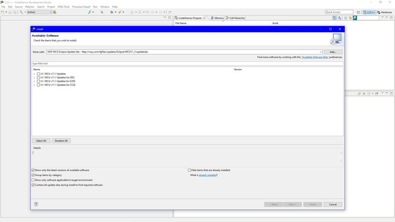395x222 pixels.
Task: Click the blue Flash programmer lightning icon
Action: click(x=89, y=12)
